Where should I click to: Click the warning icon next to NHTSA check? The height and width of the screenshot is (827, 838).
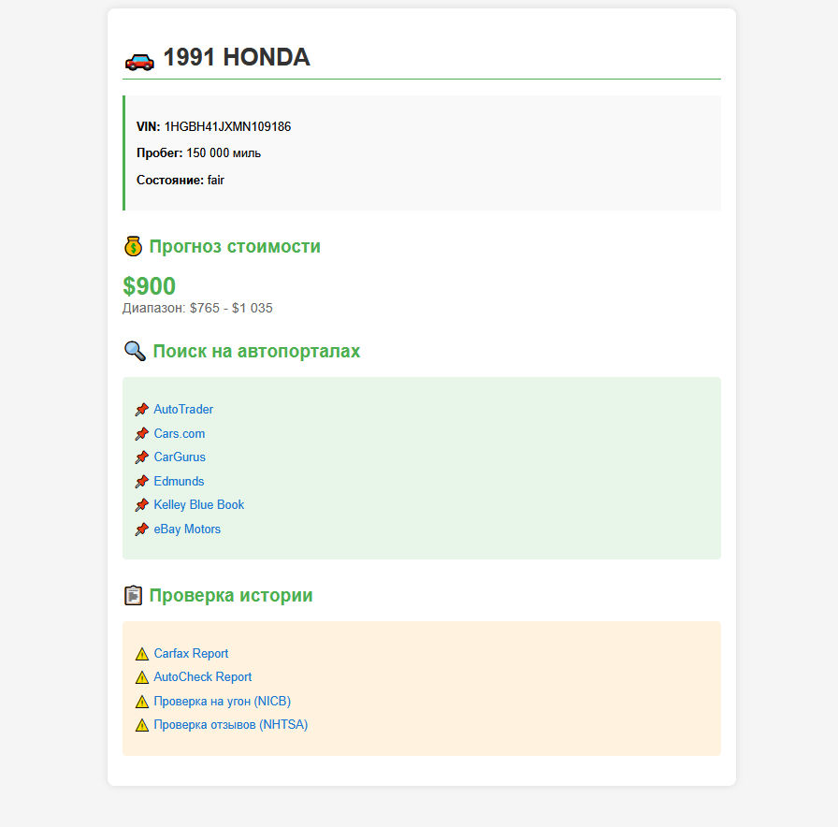(x=141, y=725)
